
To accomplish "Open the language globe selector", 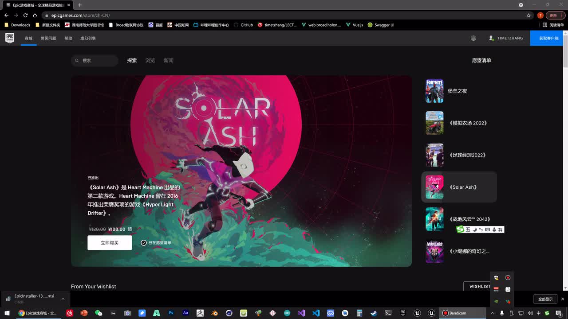I will click(x=473, y=38).
